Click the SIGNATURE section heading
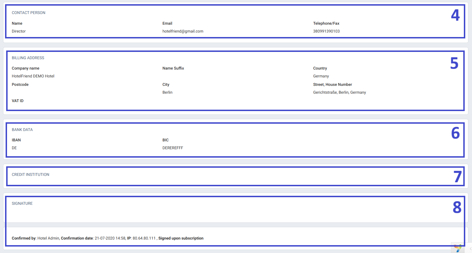The image size is (472, 253). coord(22,203)
